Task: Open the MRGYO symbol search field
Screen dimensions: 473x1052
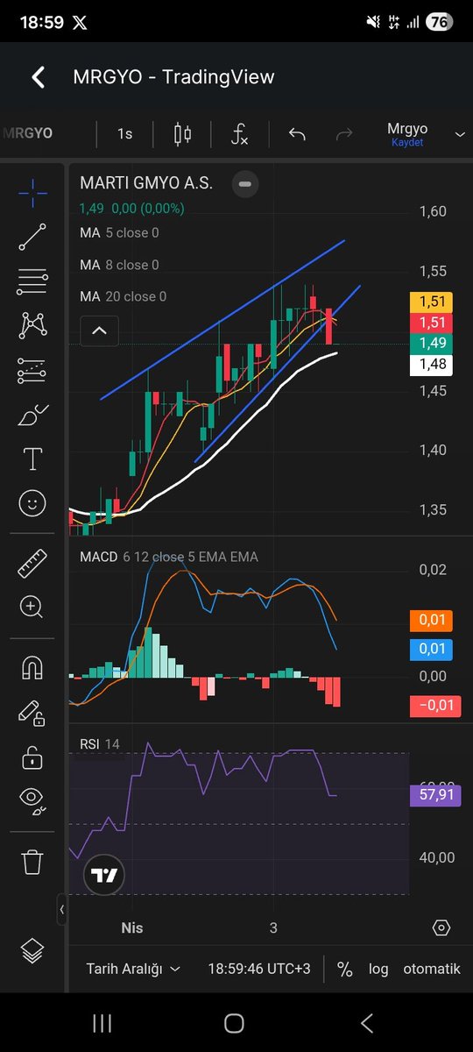Action: point(28,133)
